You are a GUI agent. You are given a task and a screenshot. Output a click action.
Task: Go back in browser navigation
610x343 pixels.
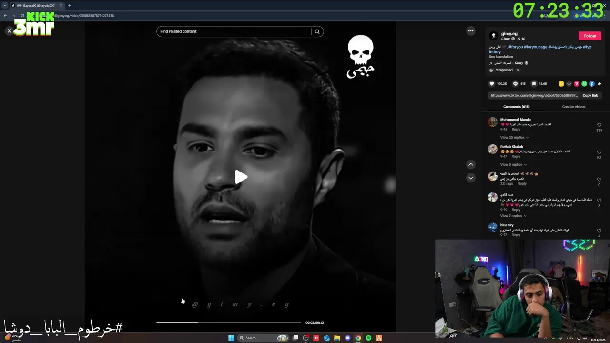coord(5,16)
